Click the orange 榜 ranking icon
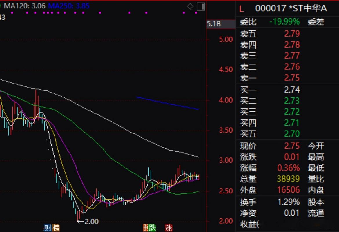This screenshot has height=232, width=339. pyautogui.click(x=57, y=228)
